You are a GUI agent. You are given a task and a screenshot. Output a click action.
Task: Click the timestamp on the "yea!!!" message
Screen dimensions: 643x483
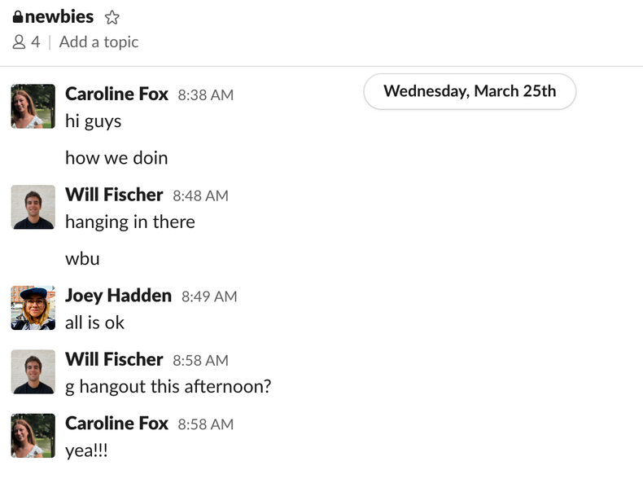(x=205, y=424)
